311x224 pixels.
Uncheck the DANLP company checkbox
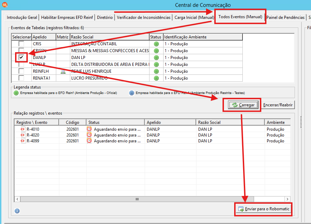21,58
